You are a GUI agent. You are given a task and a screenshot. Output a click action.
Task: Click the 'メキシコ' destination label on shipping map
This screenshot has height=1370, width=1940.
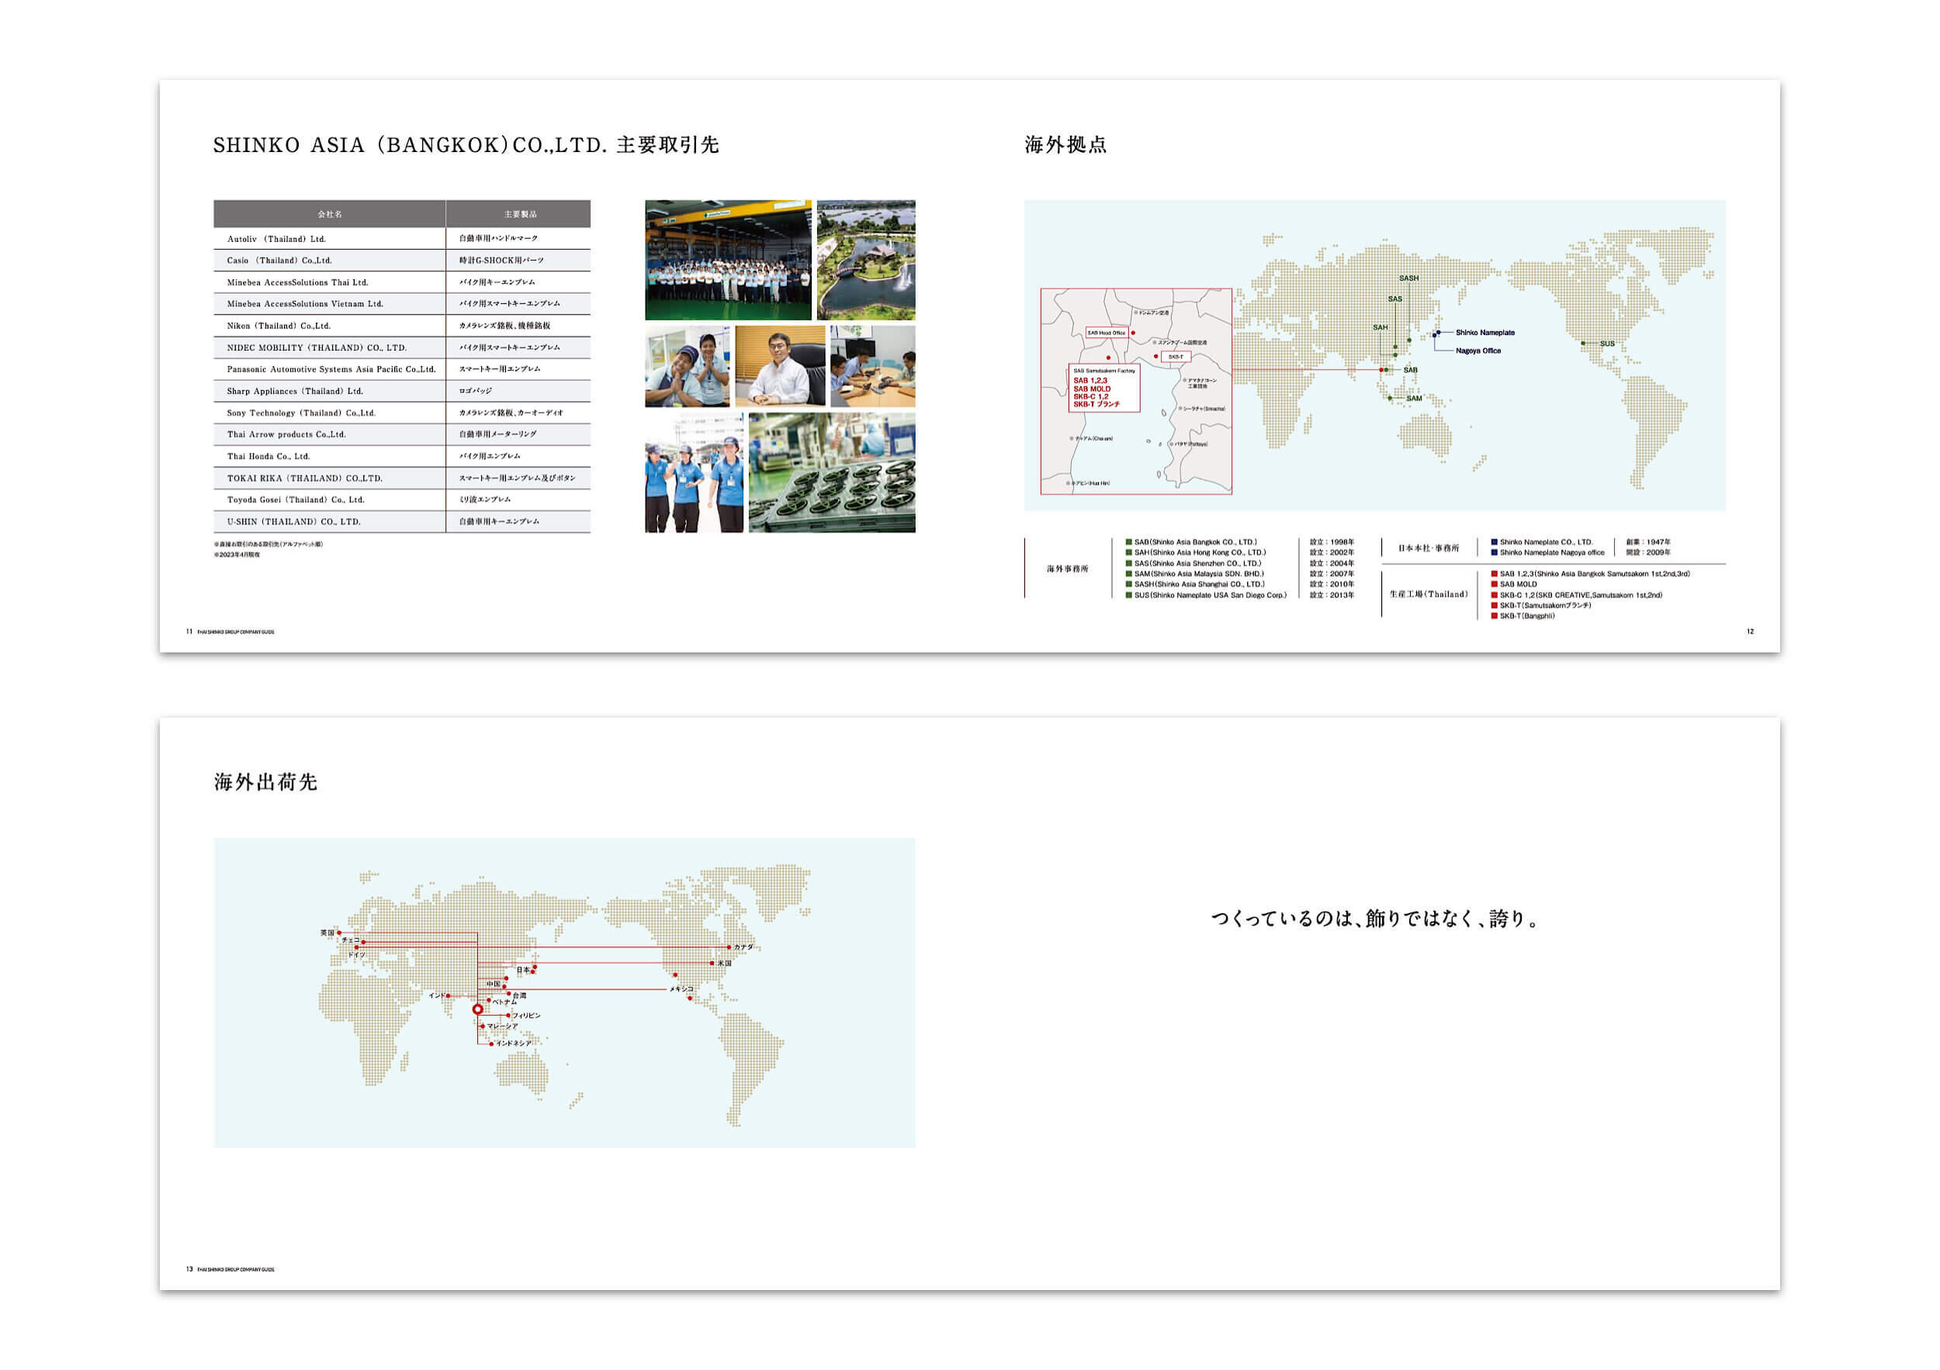[681, 989]
